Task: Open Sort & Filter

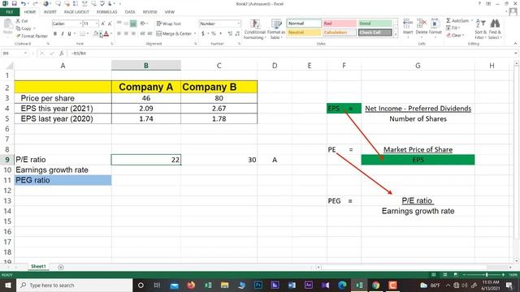Action: point(480,29)
